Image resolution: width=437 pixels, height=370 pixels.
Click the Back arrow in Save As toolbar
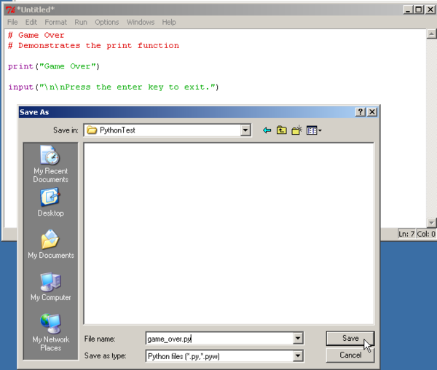pyautogui.click(x=267, y=130)
